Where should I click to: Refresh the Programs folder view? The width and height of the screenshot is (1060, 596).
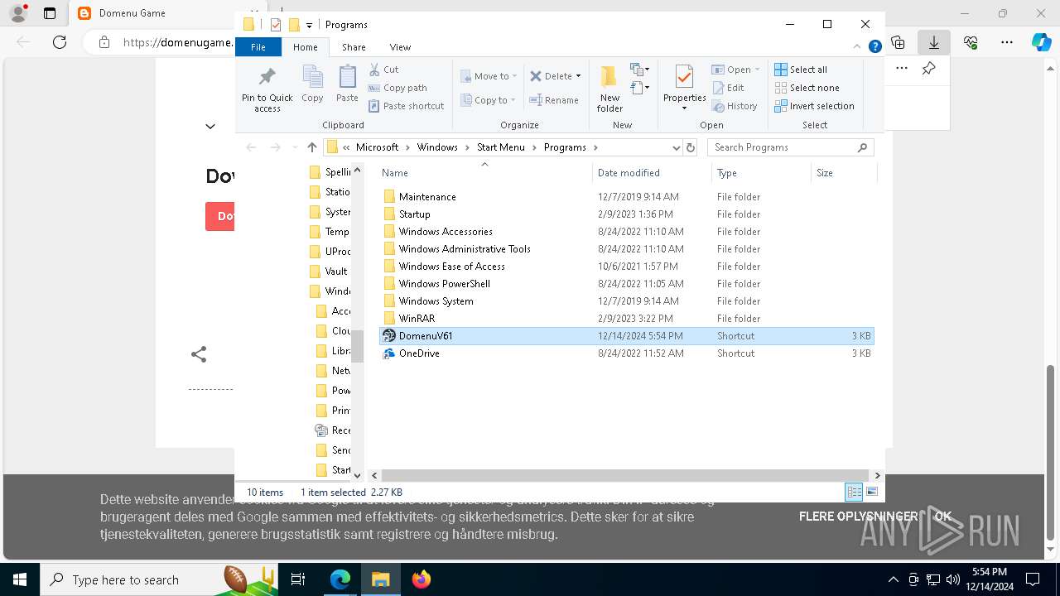tap(691, 147)
